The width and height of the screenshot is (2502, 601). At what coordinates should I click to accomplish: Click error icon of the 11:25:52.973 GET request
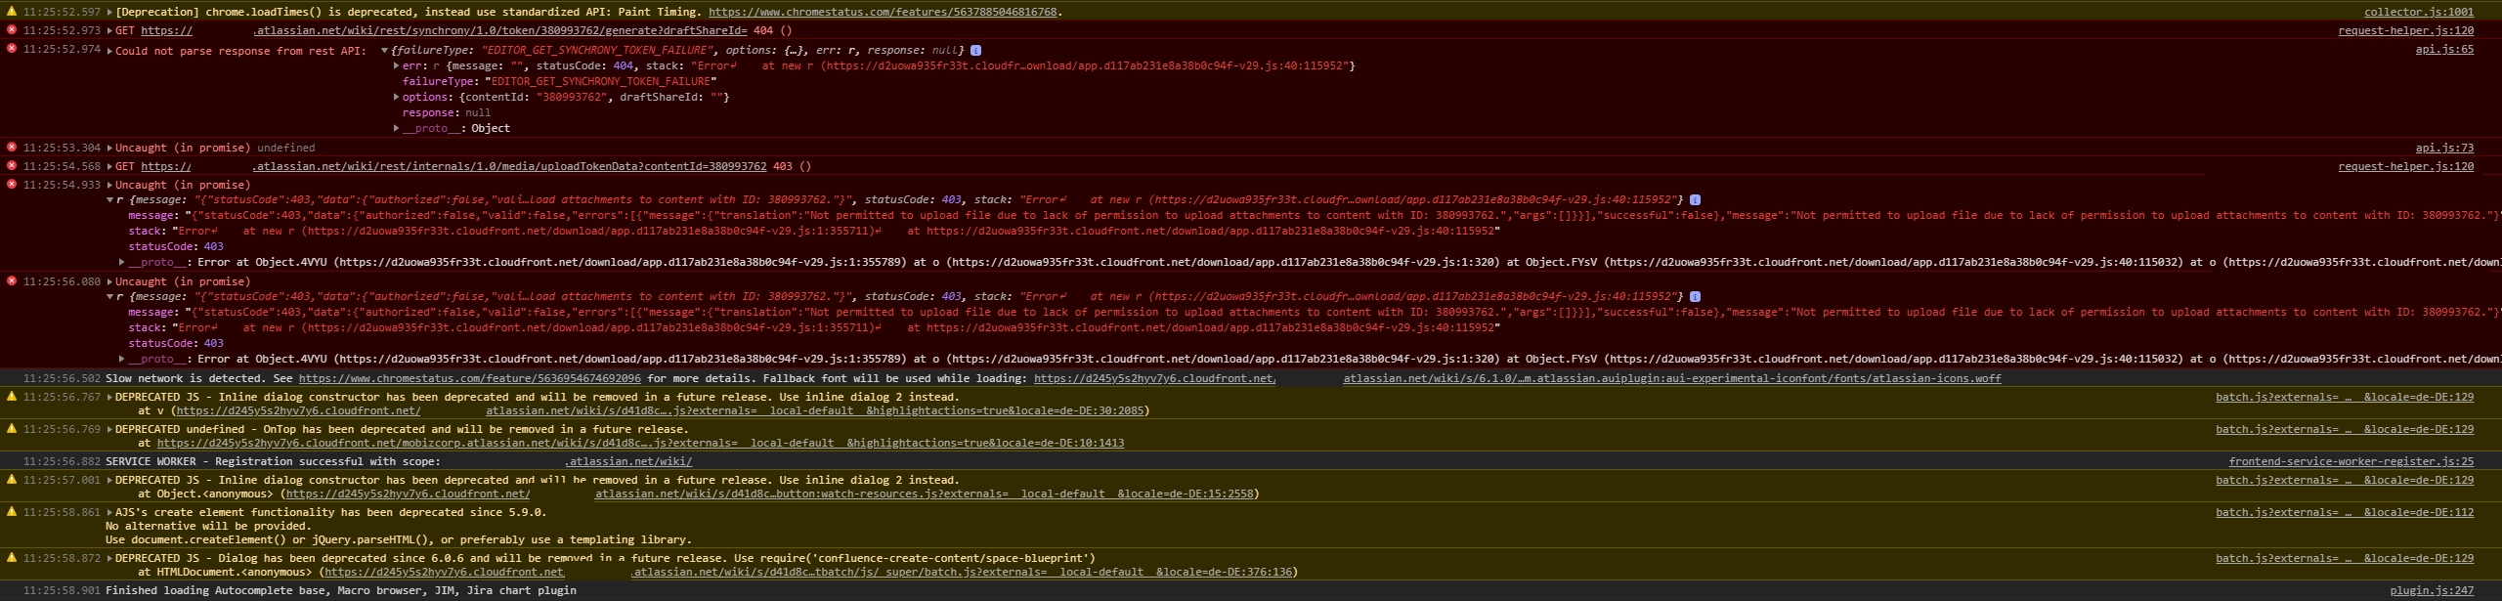12,30
